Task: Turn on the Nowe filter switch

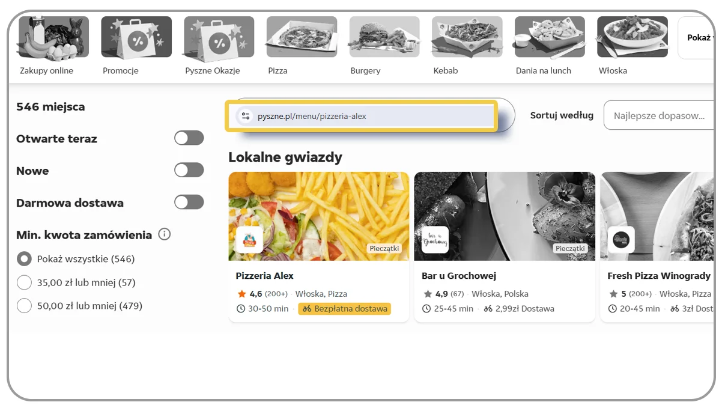Action: (189, 170)
